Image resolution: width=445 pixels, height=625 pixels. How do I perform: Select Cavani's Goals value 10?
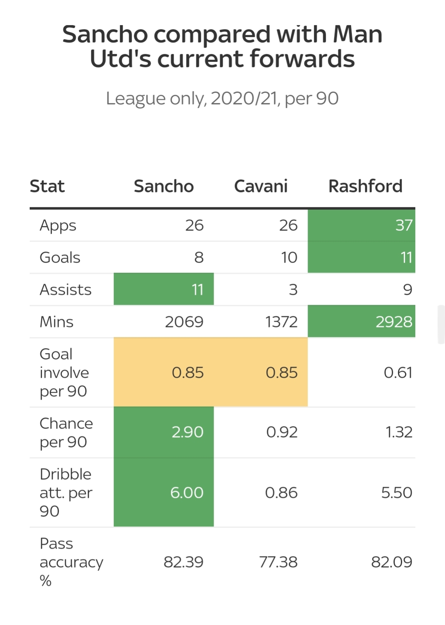[289, 258]
